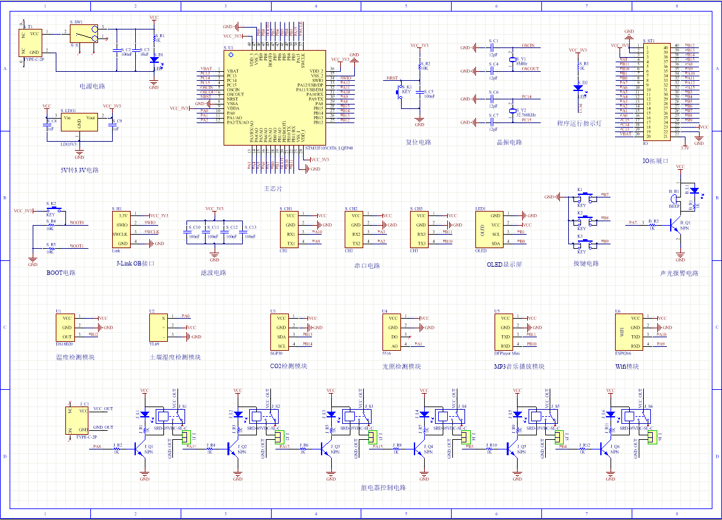Image resolution: width=722 pixels, height=520 pixels.
Task: Click the CO2检测模块 label
Action: pos(288,366)
